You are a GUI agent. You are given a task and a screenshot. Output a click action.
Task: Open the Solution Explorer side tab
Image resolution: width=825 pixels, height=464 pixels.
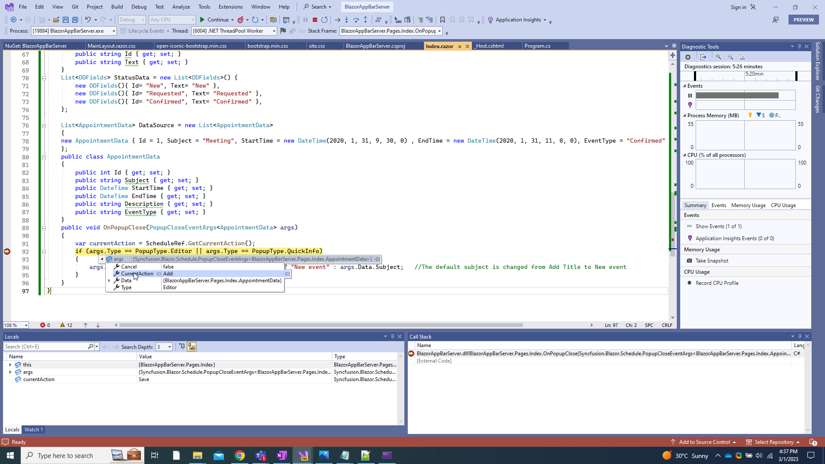point(817,61)
